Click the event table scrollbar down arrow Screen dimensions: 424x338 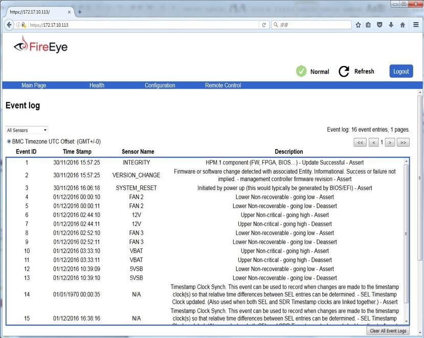point(406,321)
